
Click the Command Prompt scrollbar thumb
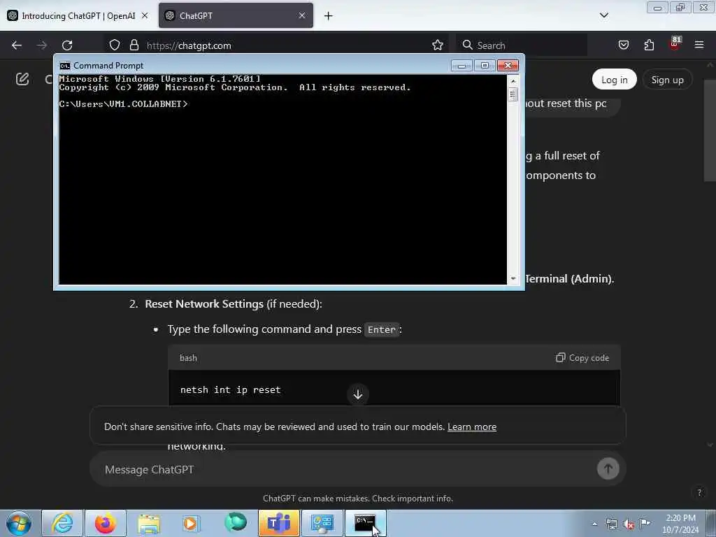coord(513,94)
